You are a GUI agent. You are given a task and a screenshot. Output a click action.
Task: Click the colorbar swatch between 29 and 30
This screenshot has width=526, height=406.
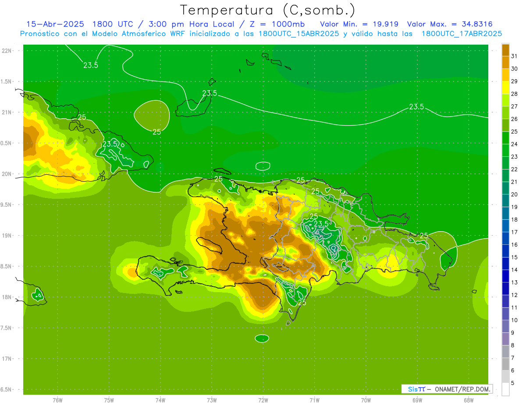(505, 75)
